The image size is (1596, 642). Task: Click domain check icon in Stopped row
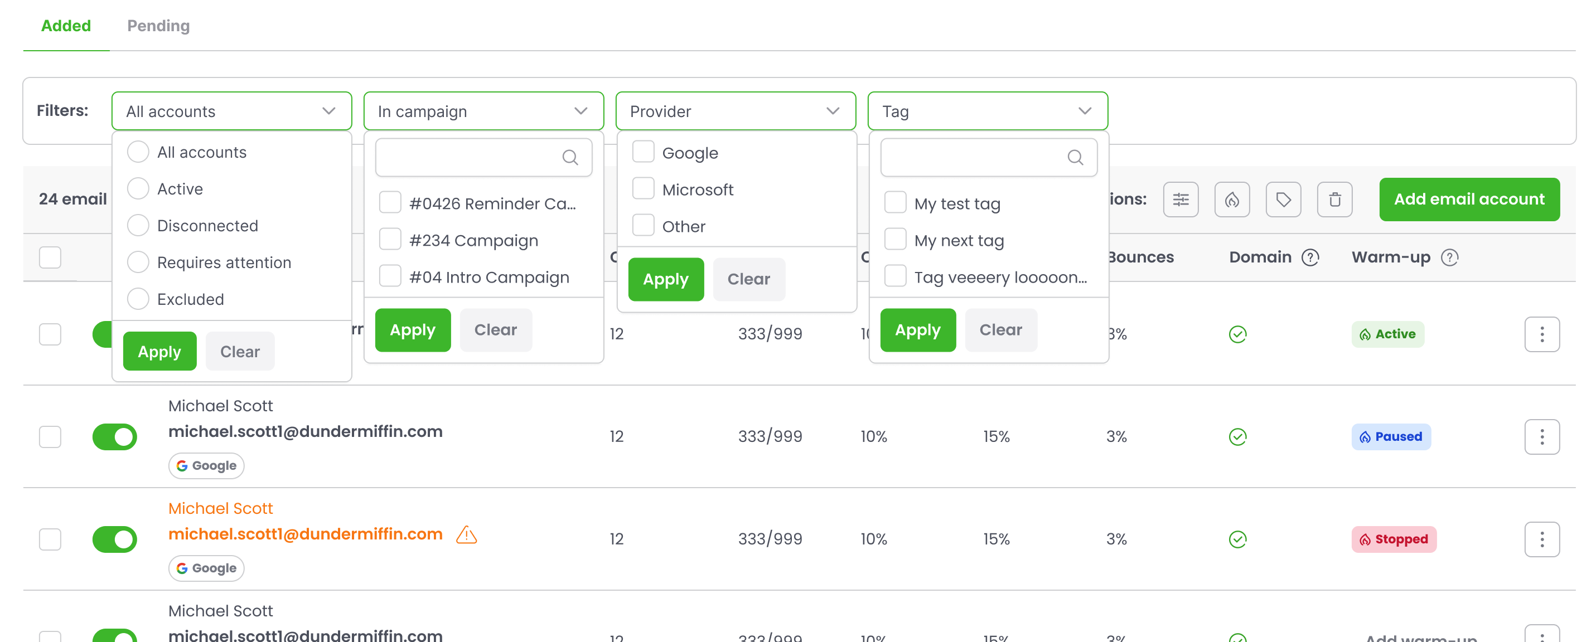1238,540
